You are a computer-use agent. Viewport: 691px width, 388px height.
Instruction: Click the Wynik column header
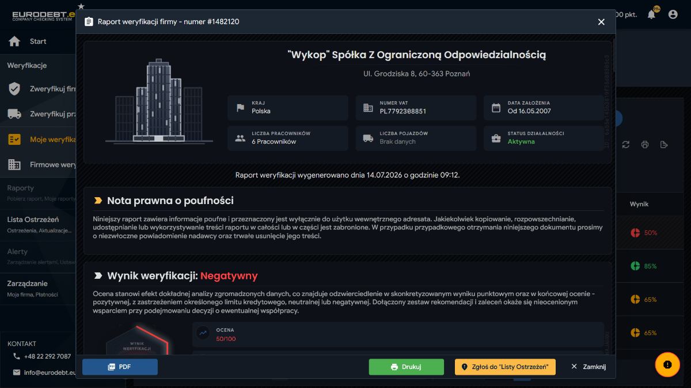(x=639, y=204)
